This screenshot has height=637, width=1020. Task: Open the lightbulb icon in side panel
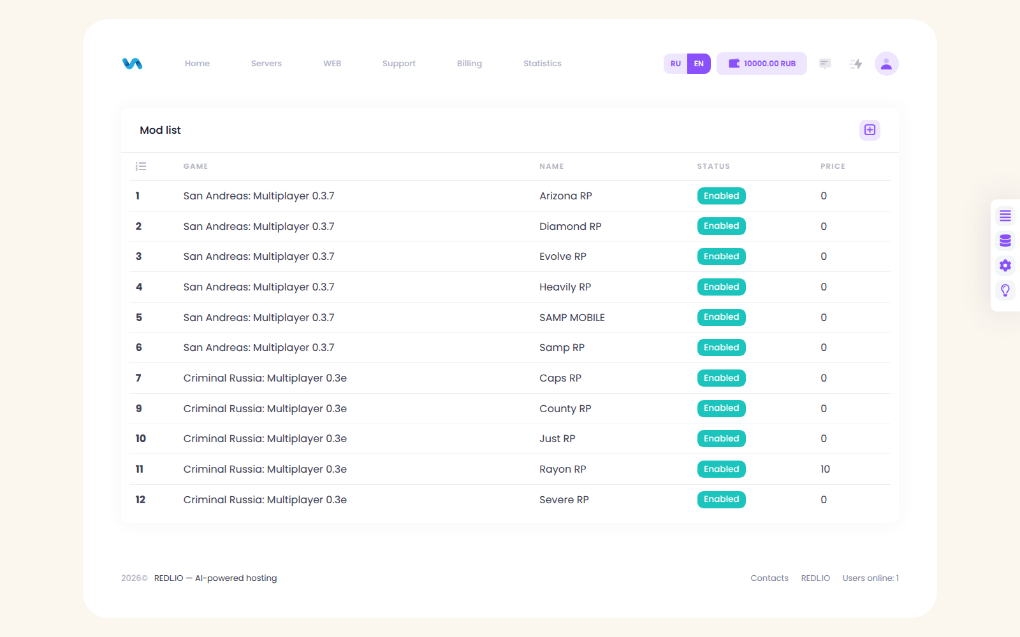(1005, 290)
